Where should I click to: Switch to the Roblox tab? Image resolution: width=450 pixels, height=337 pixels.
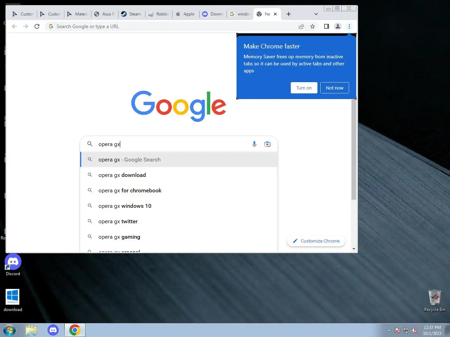[x=159, y=14]
